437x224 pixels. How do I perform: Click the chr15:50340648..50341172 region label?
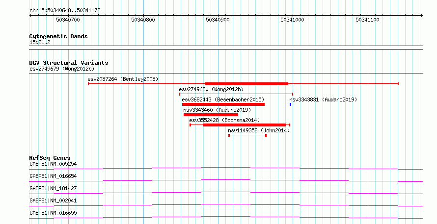(x=65, y=10)
